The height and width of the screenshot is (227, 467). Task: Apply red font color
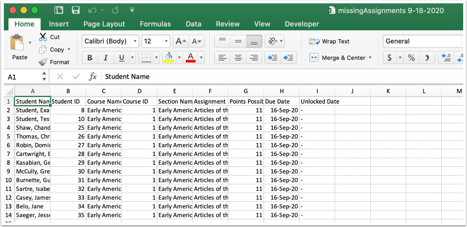point(191,57)
